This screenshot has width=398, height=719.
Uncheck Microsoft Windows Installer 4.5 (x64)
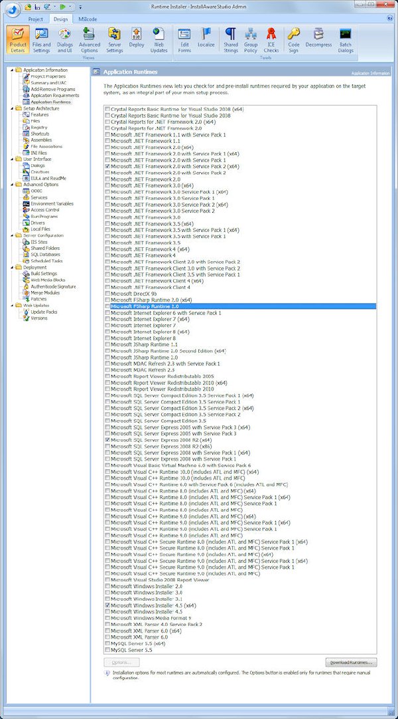(x=107, y=605)
